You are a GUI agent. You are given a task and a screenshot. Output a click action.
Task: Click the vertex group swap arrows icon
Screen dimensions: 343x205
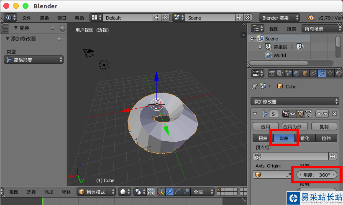333,156
